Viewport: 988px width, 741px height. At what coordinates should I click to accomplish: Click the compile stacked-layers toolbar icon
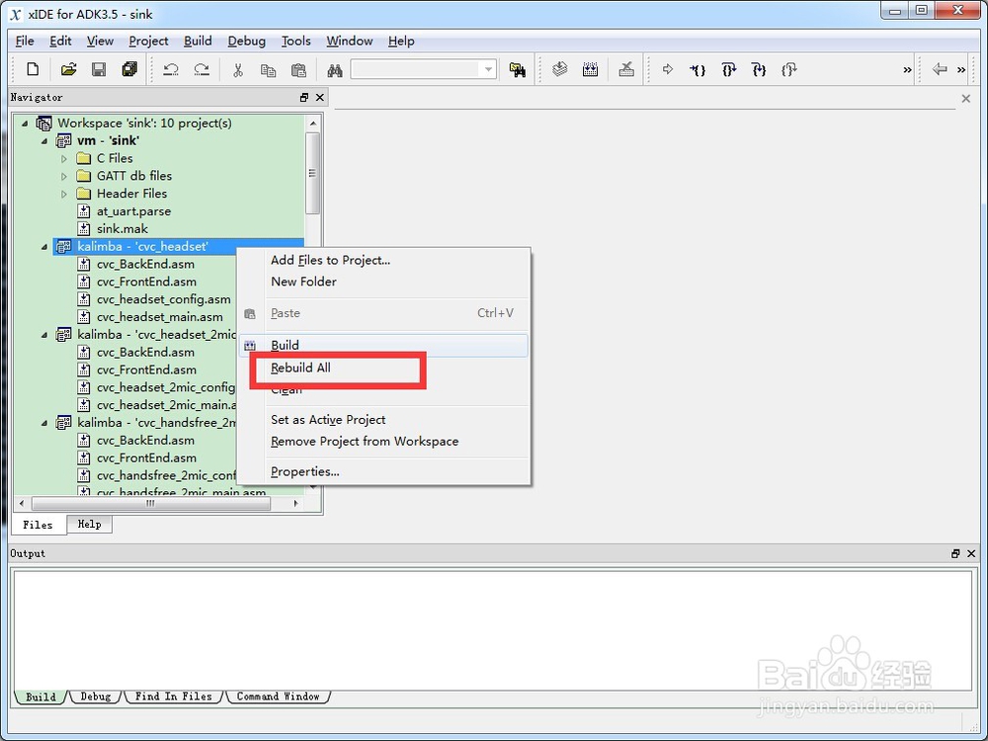[x=559, y=69]
